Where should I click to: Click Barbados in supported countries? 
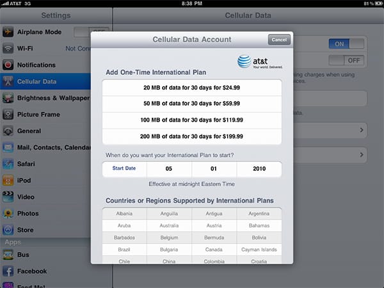pyautogui.click(x=124, y=237)
